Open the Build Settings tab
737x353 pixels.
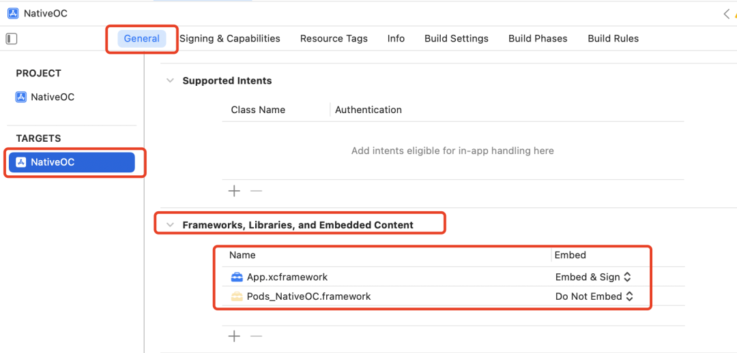[456, 39]
